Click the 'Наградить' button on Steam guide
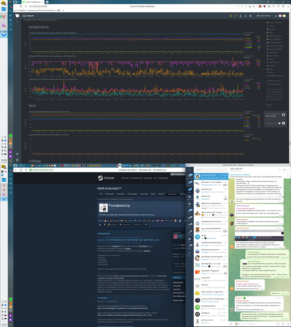The height and width of the screenshot is (327, 291). click(113, 225)
